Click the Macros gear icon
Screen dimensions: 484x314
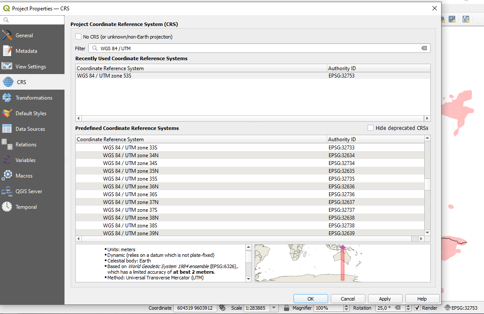coord(7,176)
